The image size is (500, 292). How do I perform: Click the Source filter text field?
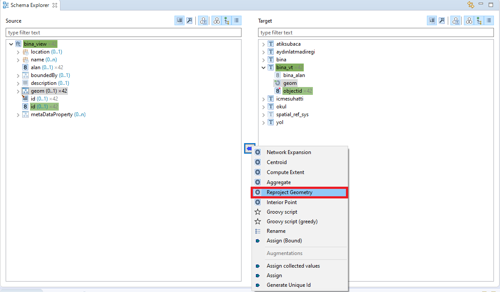(x=124, y=33)
